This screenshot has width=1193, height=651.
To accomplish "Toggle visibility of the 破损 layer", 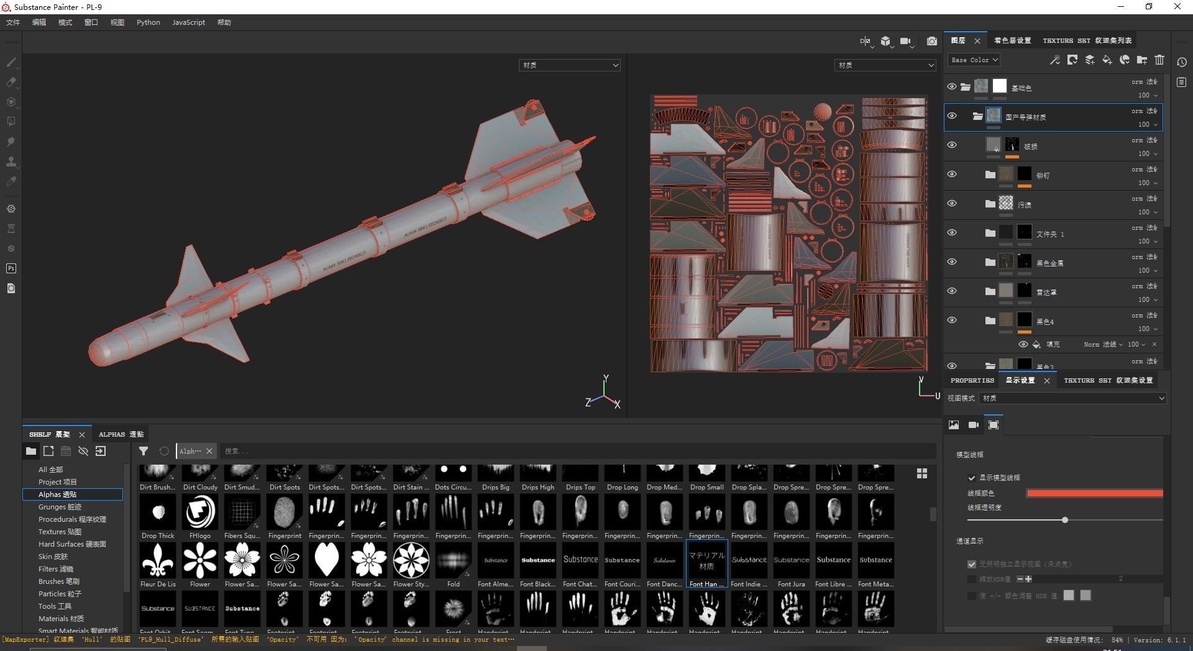I will point(952,145).
